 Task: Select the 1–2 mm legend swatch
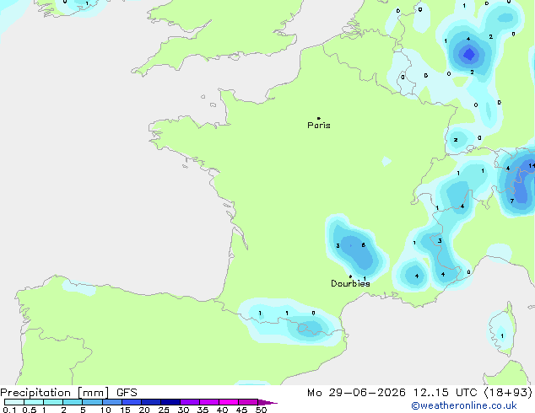point(53,402)
